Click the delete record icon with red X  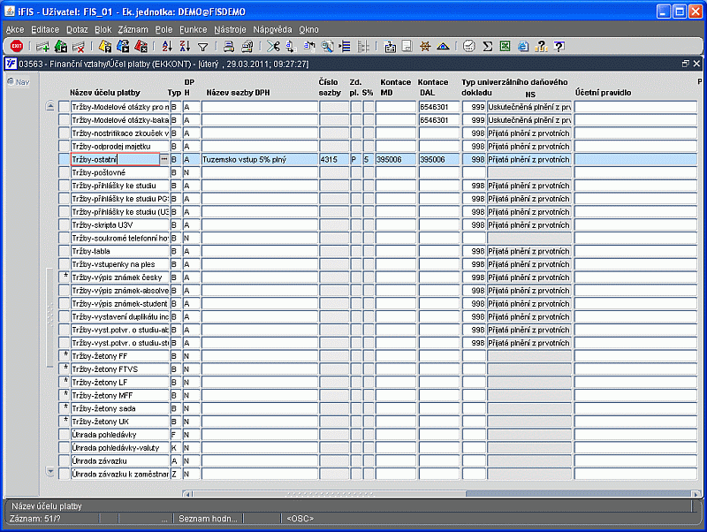(79, 46)
